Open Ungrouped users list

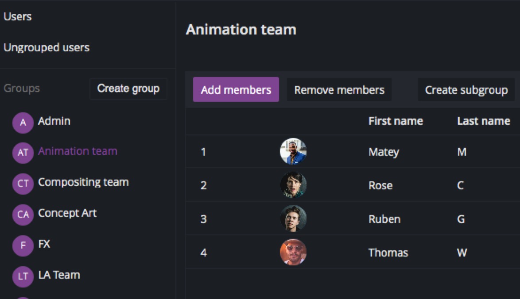(47, 48)
